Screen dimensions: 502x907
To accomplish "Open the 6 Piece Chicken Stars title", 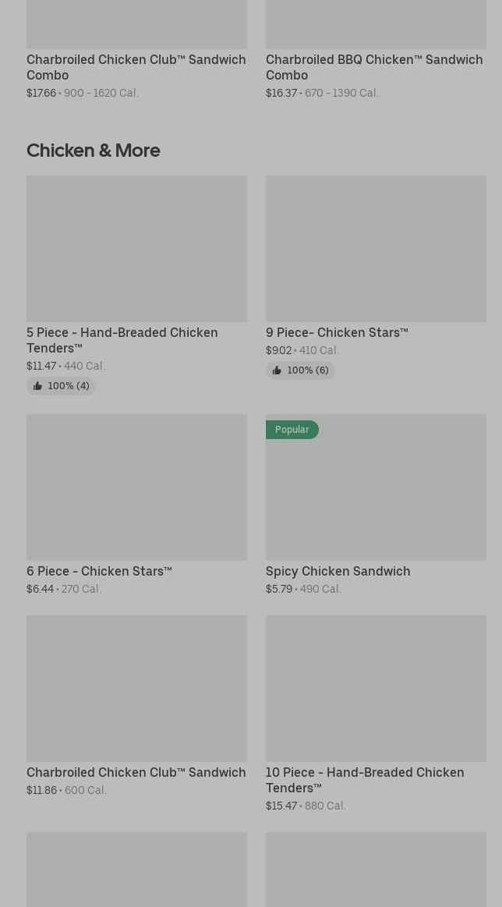I will (x=100, y=571).
